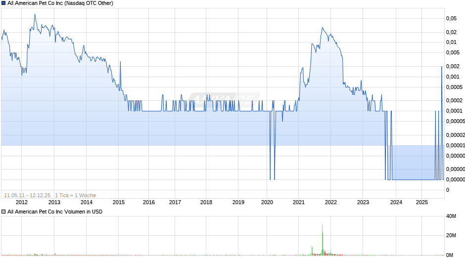Click the 2013 year label on x-axis
Screen dimensions: 465x260
pyautogui.click(x=54, y=202)
